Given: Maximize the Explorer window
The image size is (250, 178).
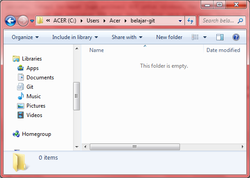Looking at the screenshot, I should [x=219, y=5].
